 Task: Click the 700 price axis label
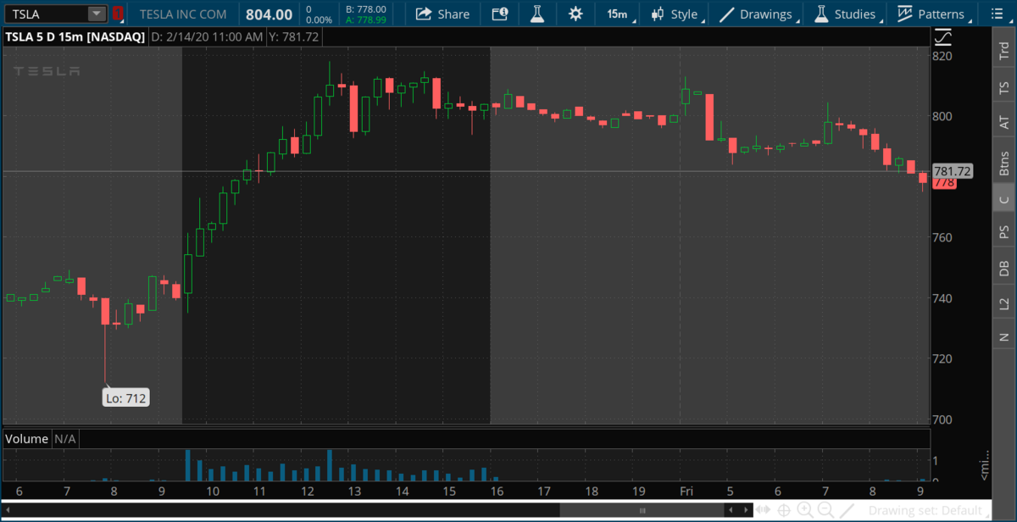(x=942, y=419)
